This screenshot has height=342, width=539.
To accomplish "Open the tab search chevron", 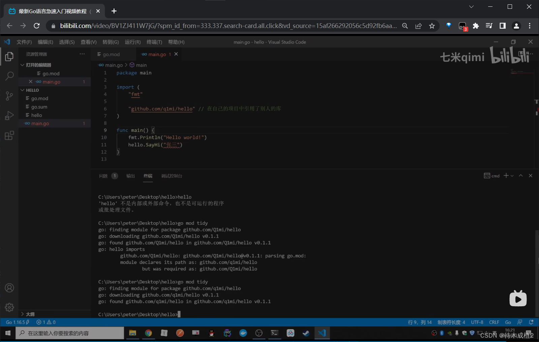I will coord(471,7).
